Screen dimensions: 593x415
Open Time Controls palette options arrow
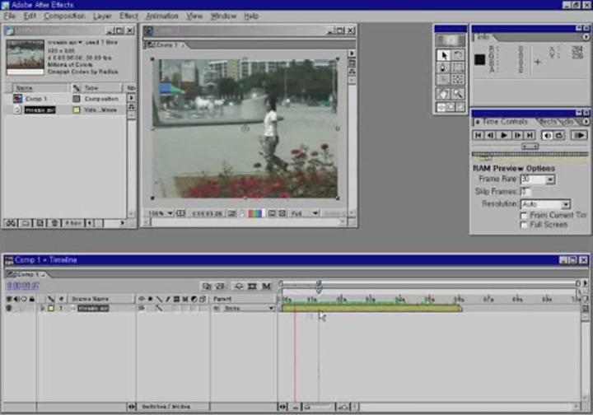pos(586,122)
